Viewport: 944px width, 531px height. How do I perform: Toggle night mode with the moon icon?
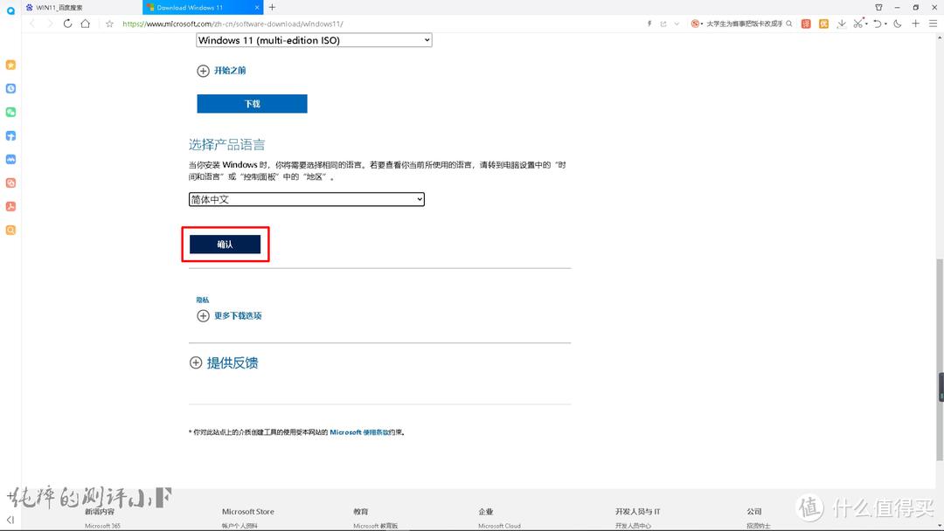(x=897, y=24)
